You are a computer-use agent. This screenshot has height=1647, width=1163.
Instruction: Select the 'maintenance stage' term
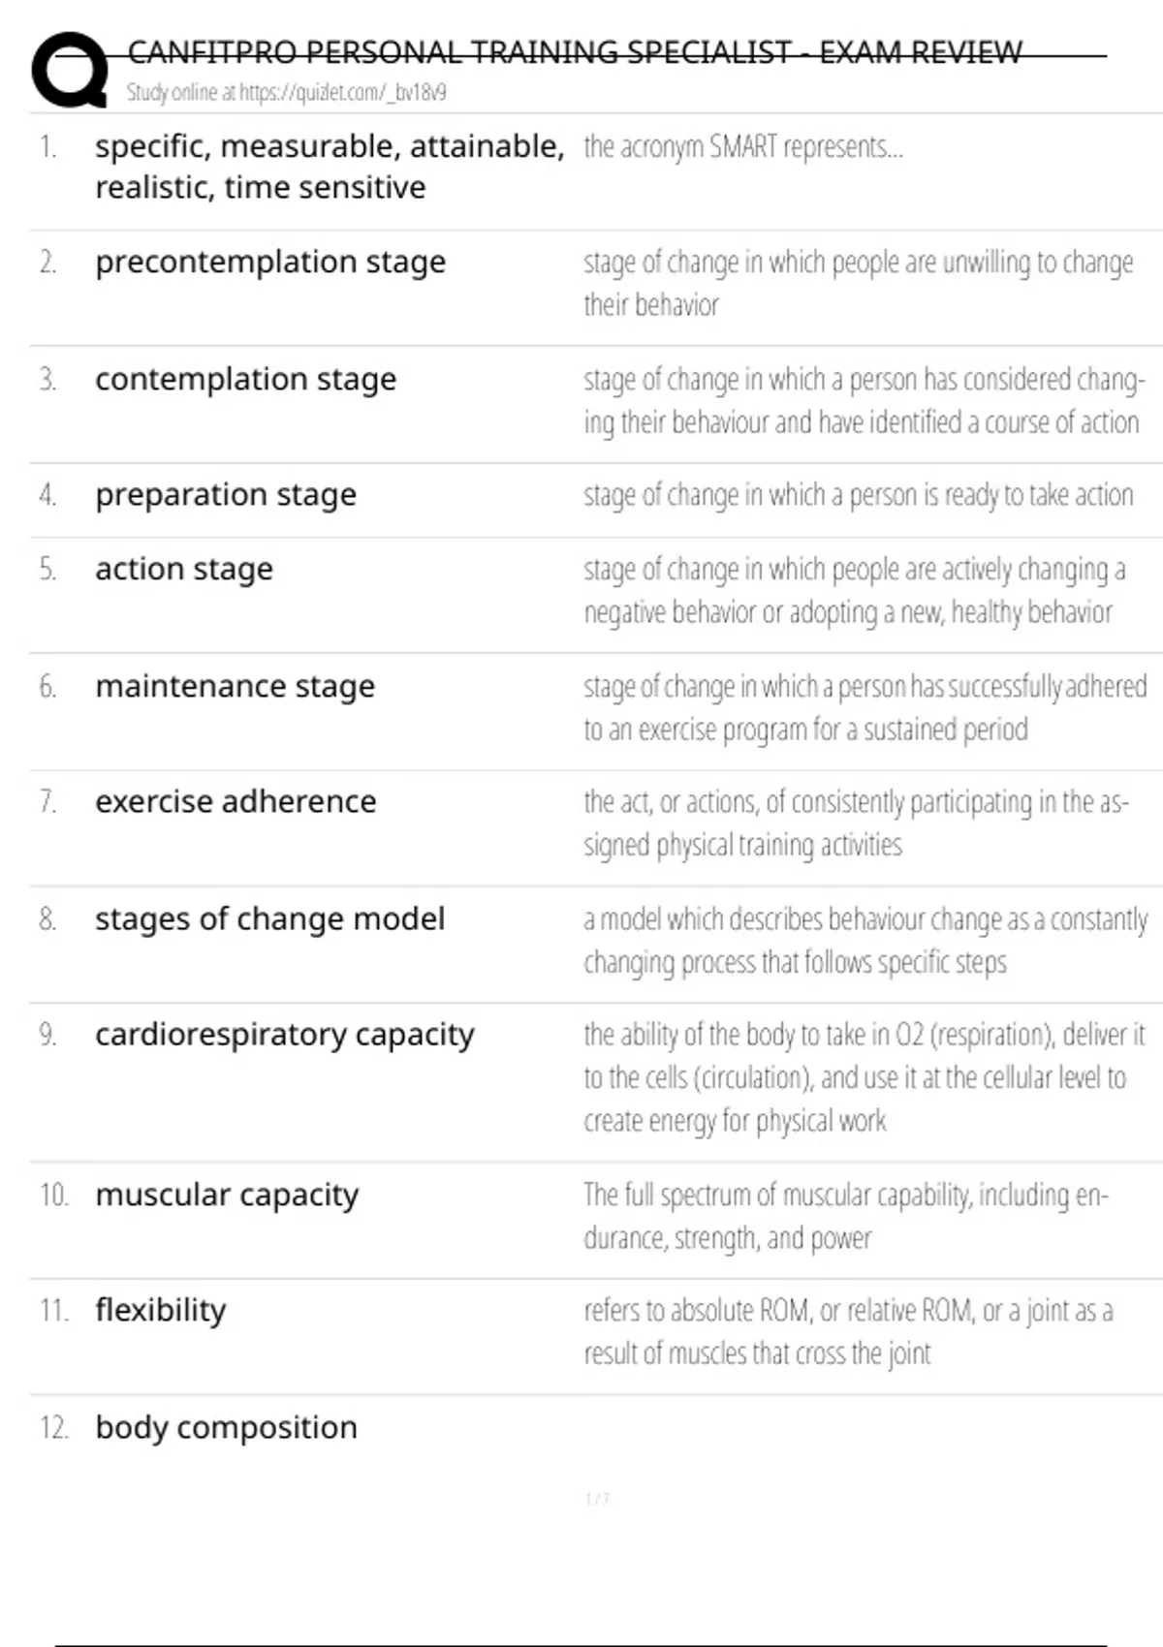point(235,687)
